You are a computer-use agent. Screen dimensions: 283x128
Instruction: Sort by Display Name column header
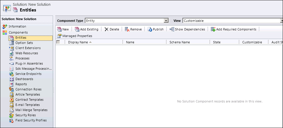[x=78, y=42]
